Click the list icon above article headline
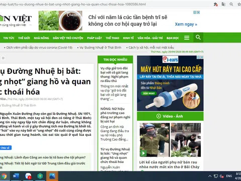Viewport: 241px width, 181px height. pyautogui.click(x=3, y=58)
